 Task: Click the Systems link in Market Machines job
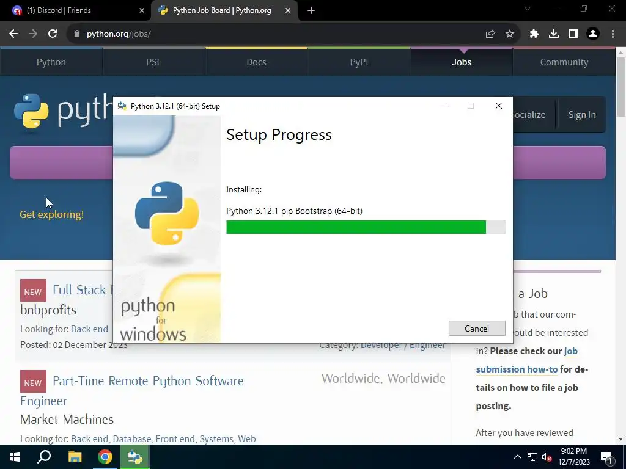[216, 438]
